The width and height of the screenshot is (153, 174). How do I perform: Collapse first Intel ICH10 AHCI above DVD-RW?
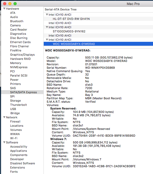[x=47, y=15]
